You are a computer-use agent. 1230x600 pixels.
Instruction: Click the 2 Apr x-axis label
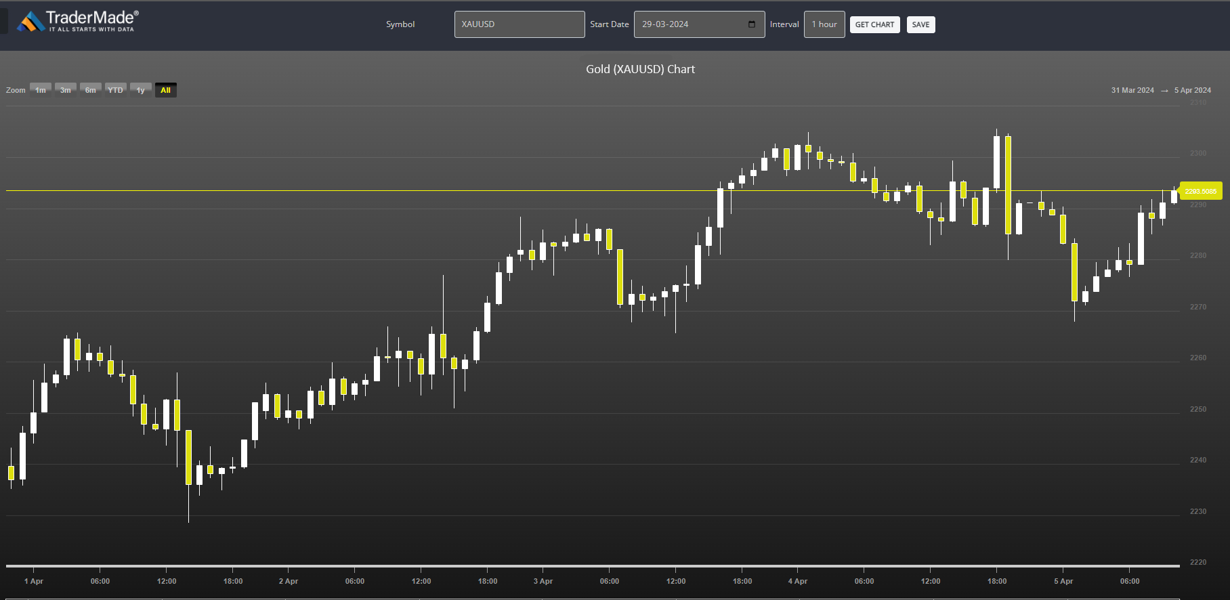[289, 581]
